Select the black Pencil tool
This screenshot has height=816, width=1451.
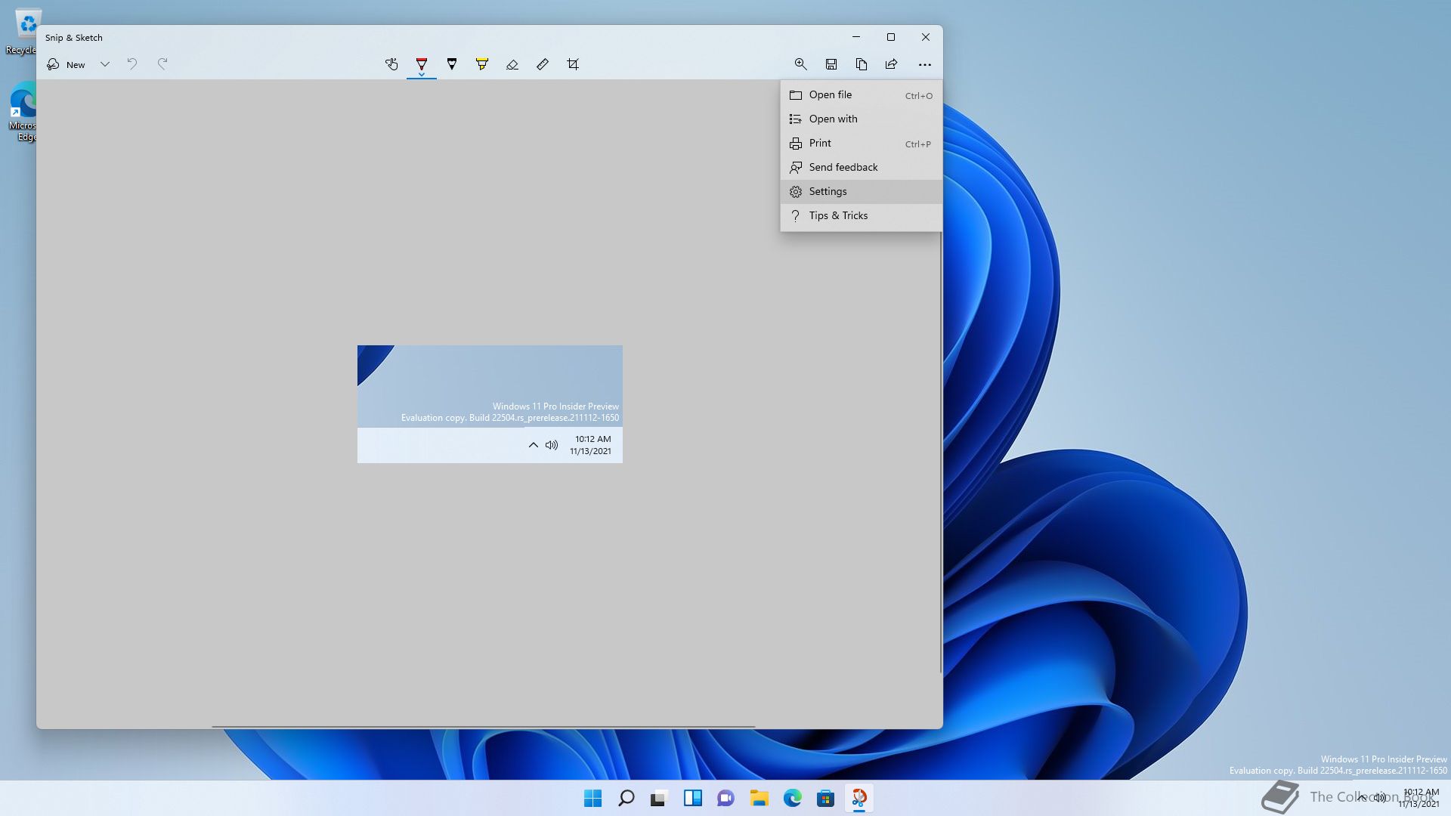coord(452,64)
